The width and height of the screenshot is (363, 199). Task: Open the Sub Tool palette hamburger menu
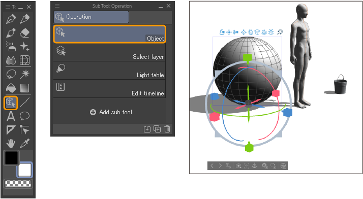click(57, 6)
